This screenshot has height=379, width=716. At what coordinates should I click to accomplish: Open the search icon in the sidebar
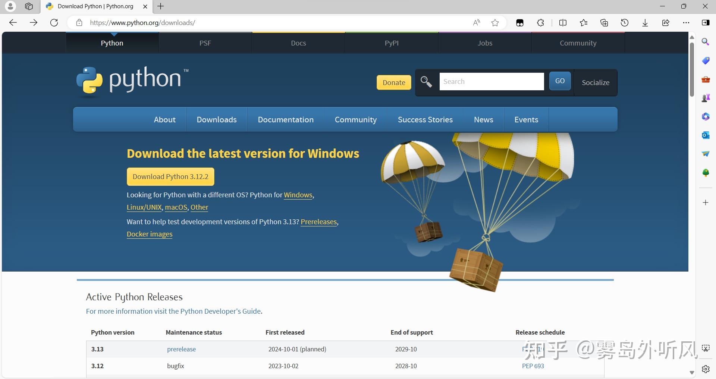705,41
